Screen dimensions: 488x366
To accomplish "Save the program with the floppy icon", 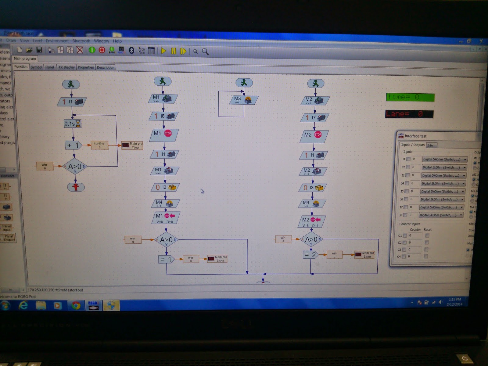I will pyautogui.click(x=39, y=50).
